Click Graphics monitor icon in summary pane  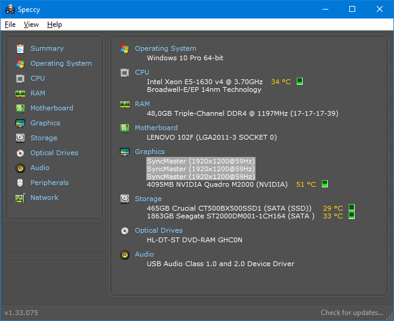pos(125,152)
